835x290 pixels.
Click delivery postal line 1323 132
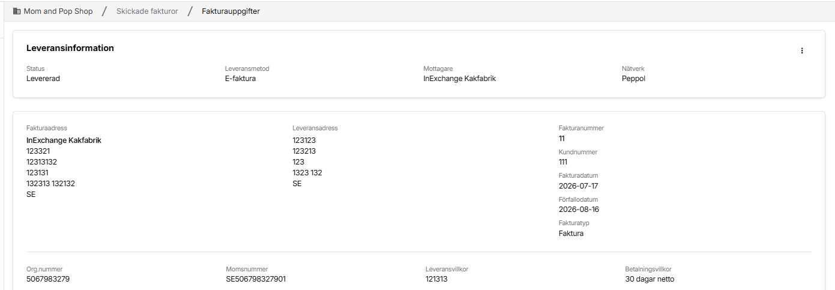pyautogui.click(x=307, y=172)
